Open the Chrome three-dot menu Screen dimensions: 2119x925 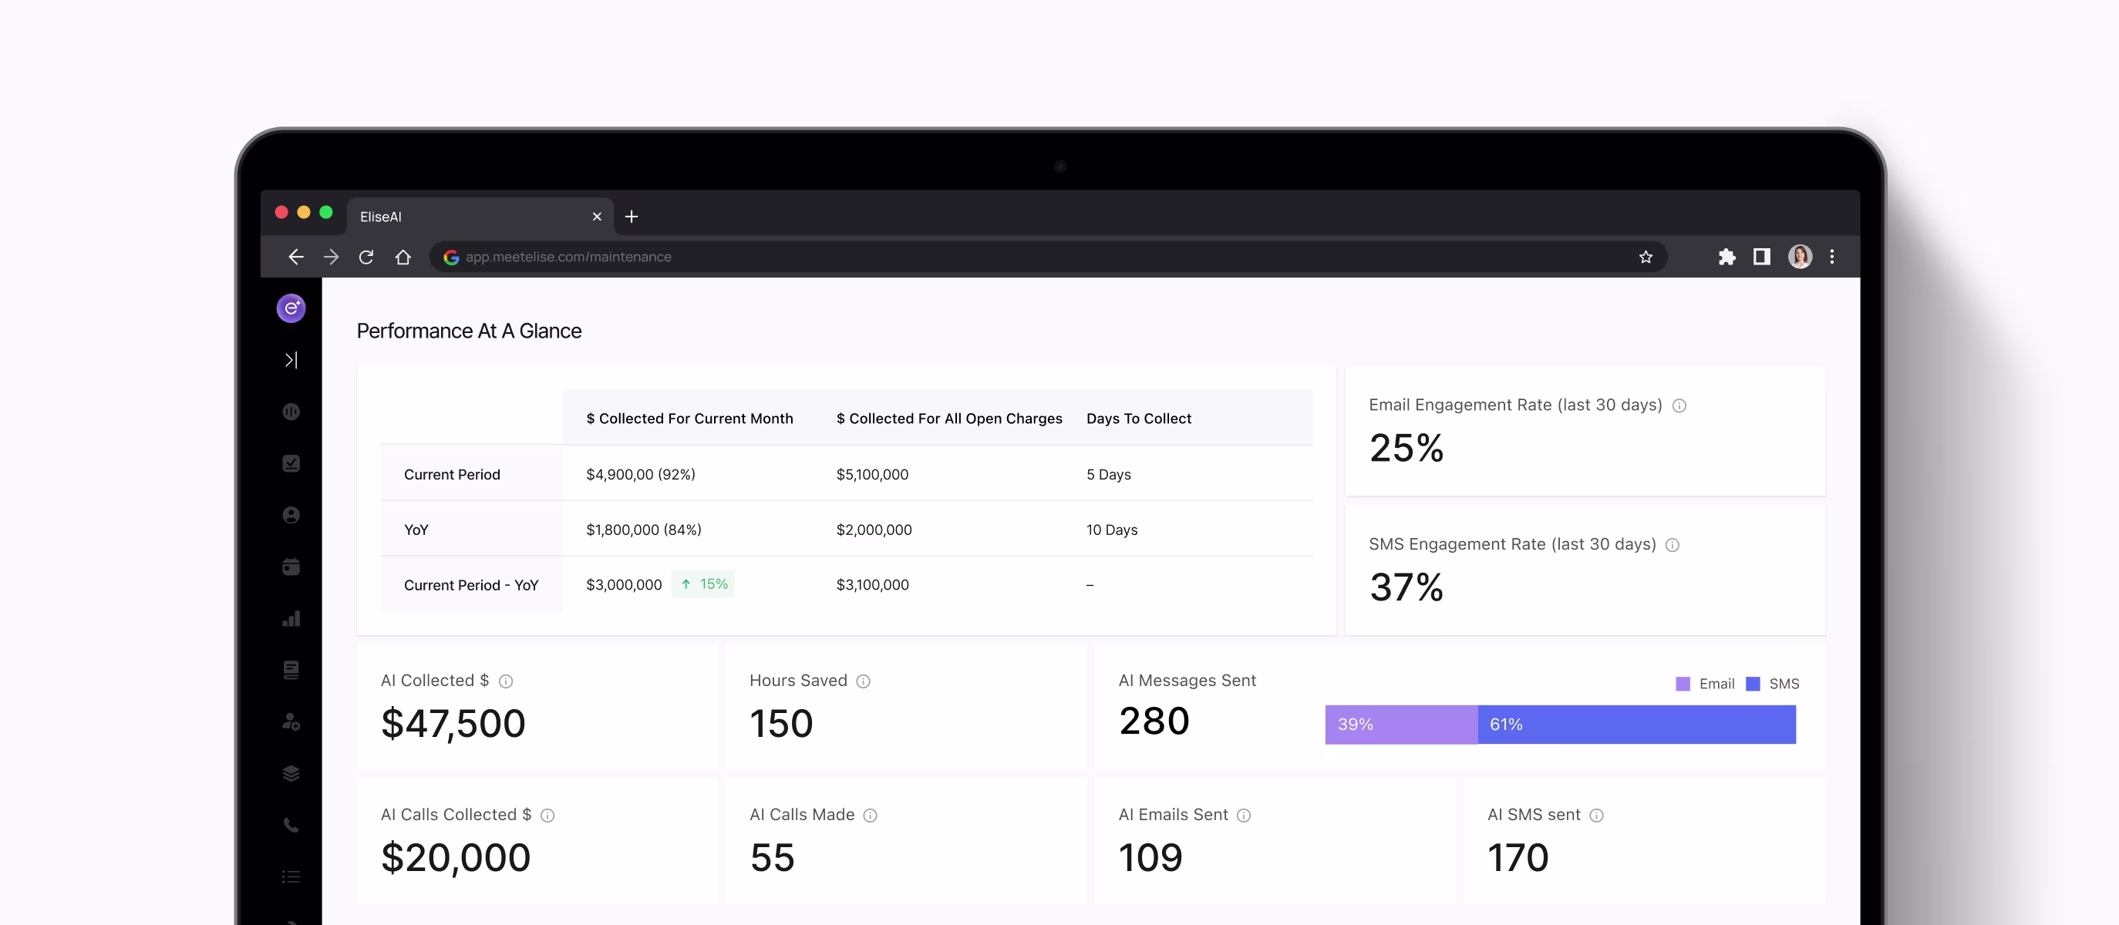click(1832, 257)
